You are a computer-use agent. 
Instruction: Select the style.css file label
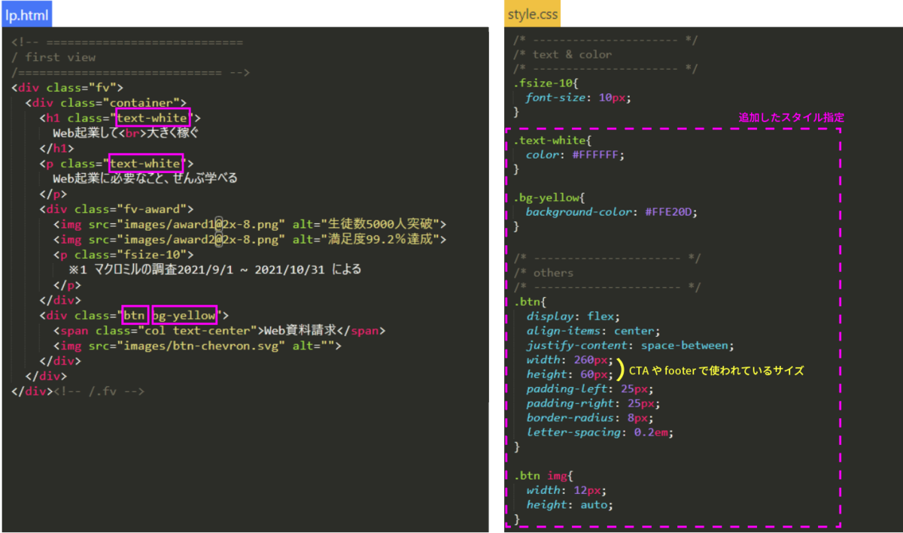pyautogui.click(x=533, y=14)
